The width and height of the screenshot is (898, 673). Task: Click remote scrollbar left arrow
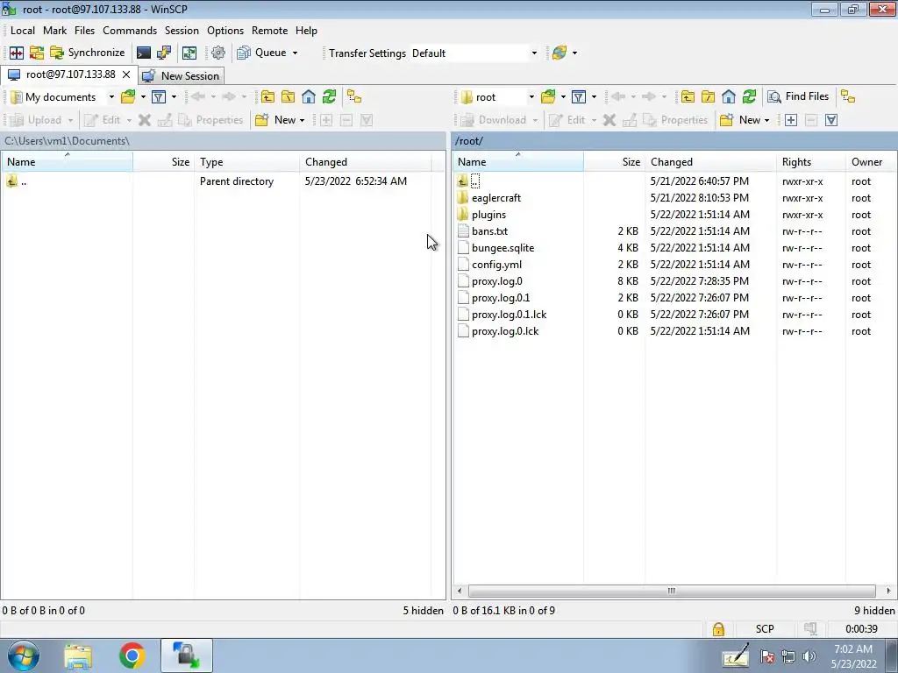coord(460,591)
